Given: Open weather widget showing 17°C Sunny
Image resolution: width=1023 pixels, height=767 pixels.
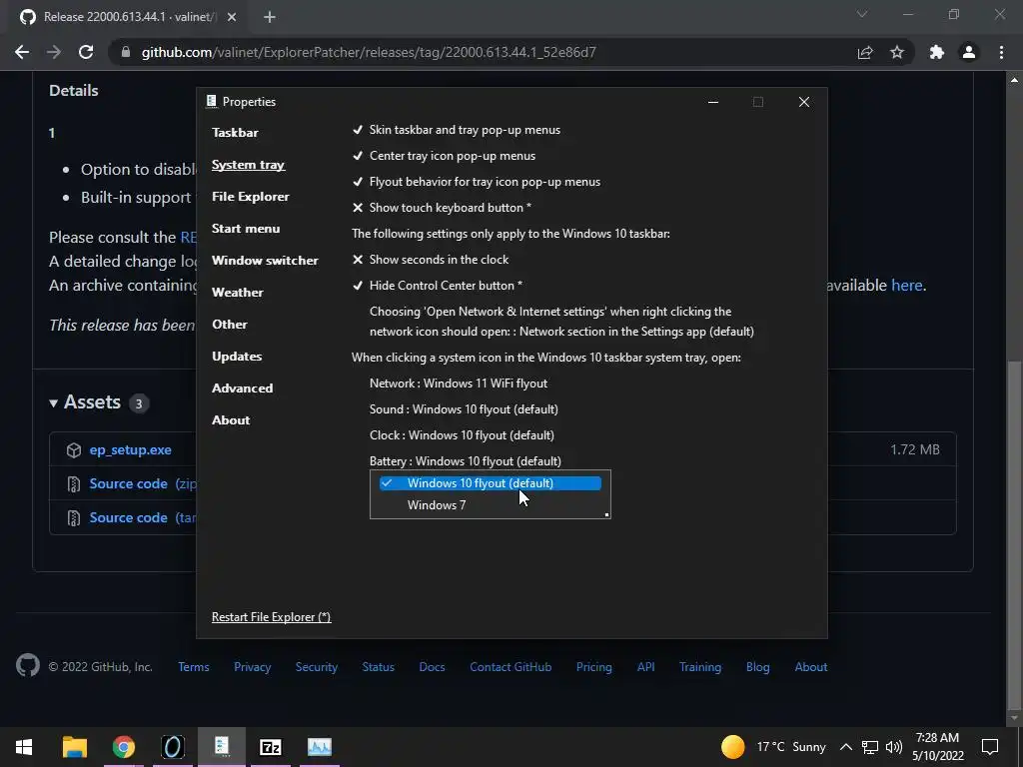Looking at the screenshot, I should [x=774, y=747].
